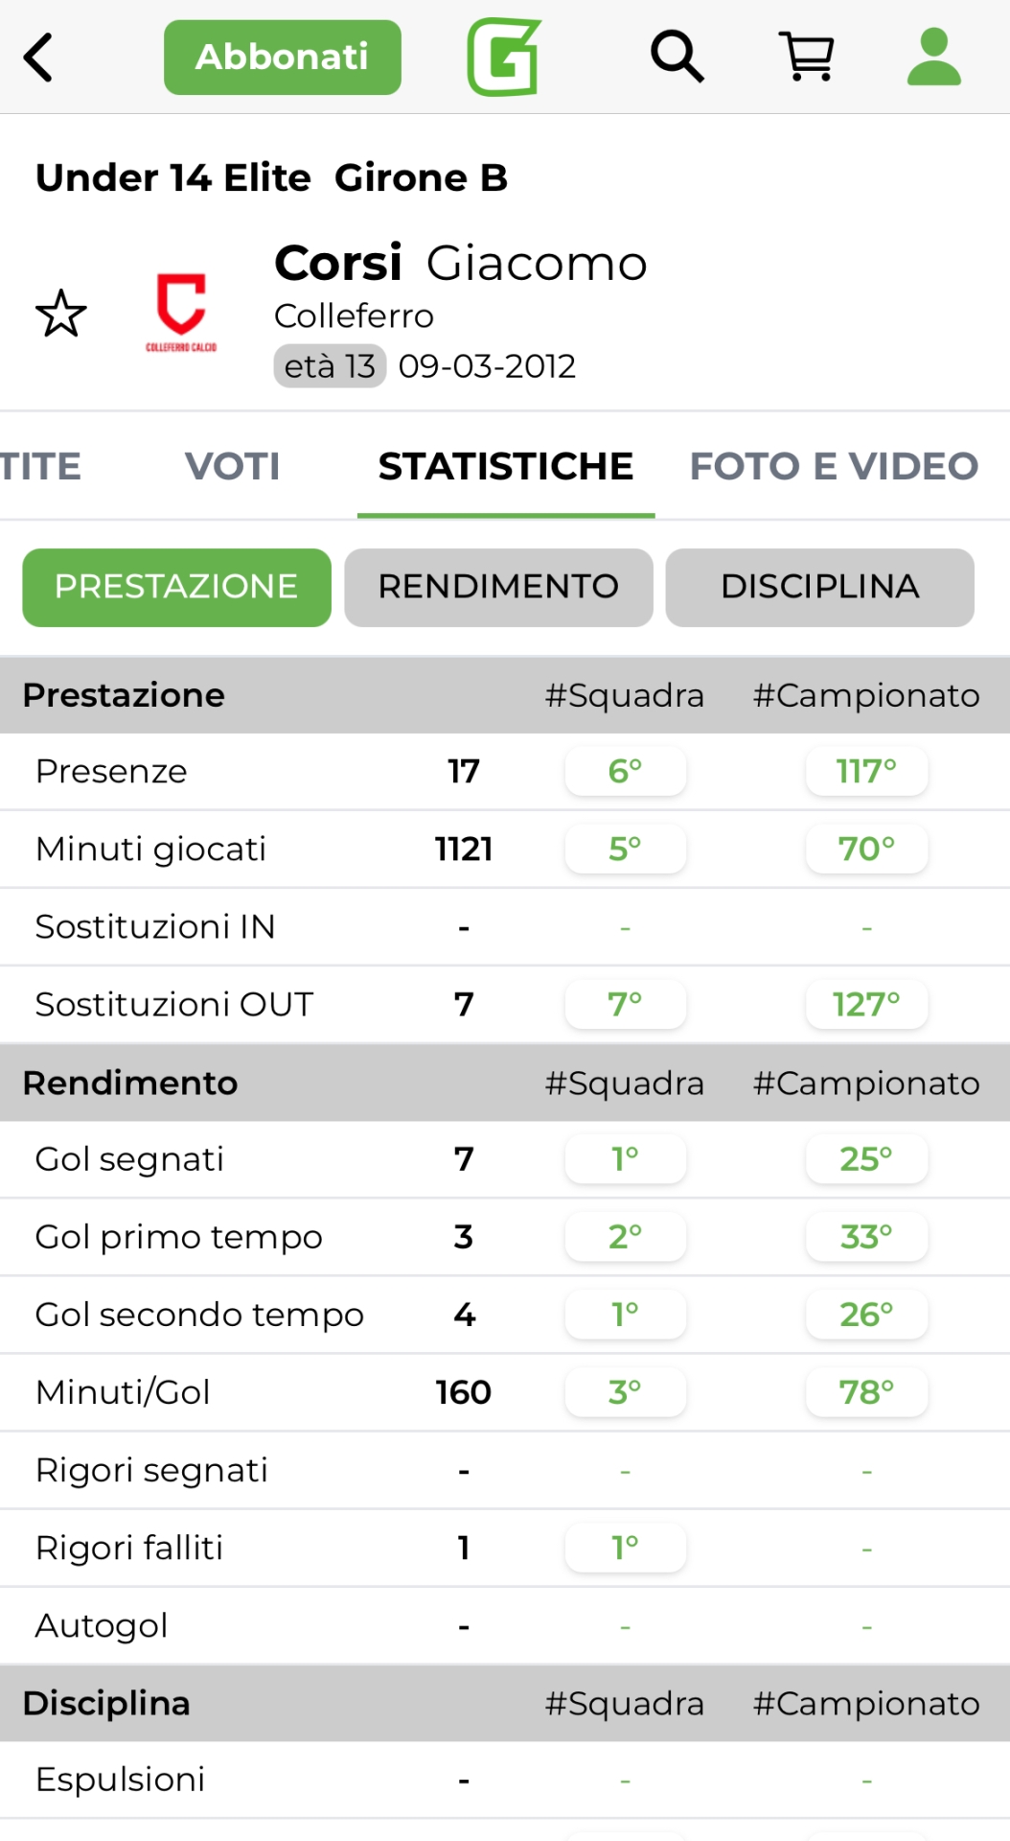The image size is (1010, 1841).
Task: Open the user profile icon
Action: pyautogui.click(x=933, y=57)
